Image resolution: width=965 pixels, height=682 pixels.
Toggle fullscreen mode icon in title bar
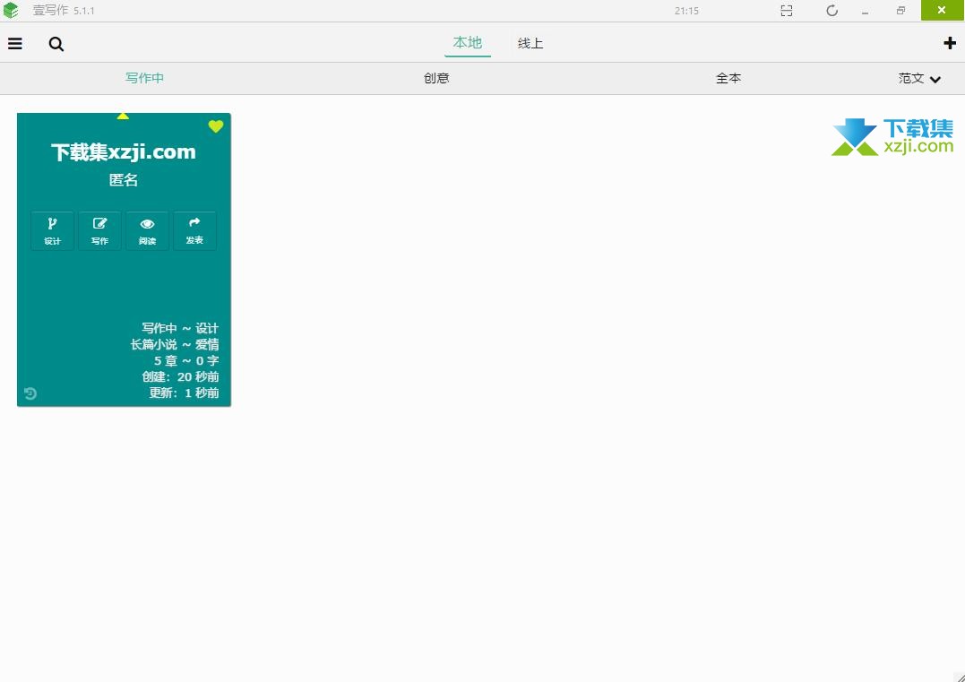coord(787,11)
